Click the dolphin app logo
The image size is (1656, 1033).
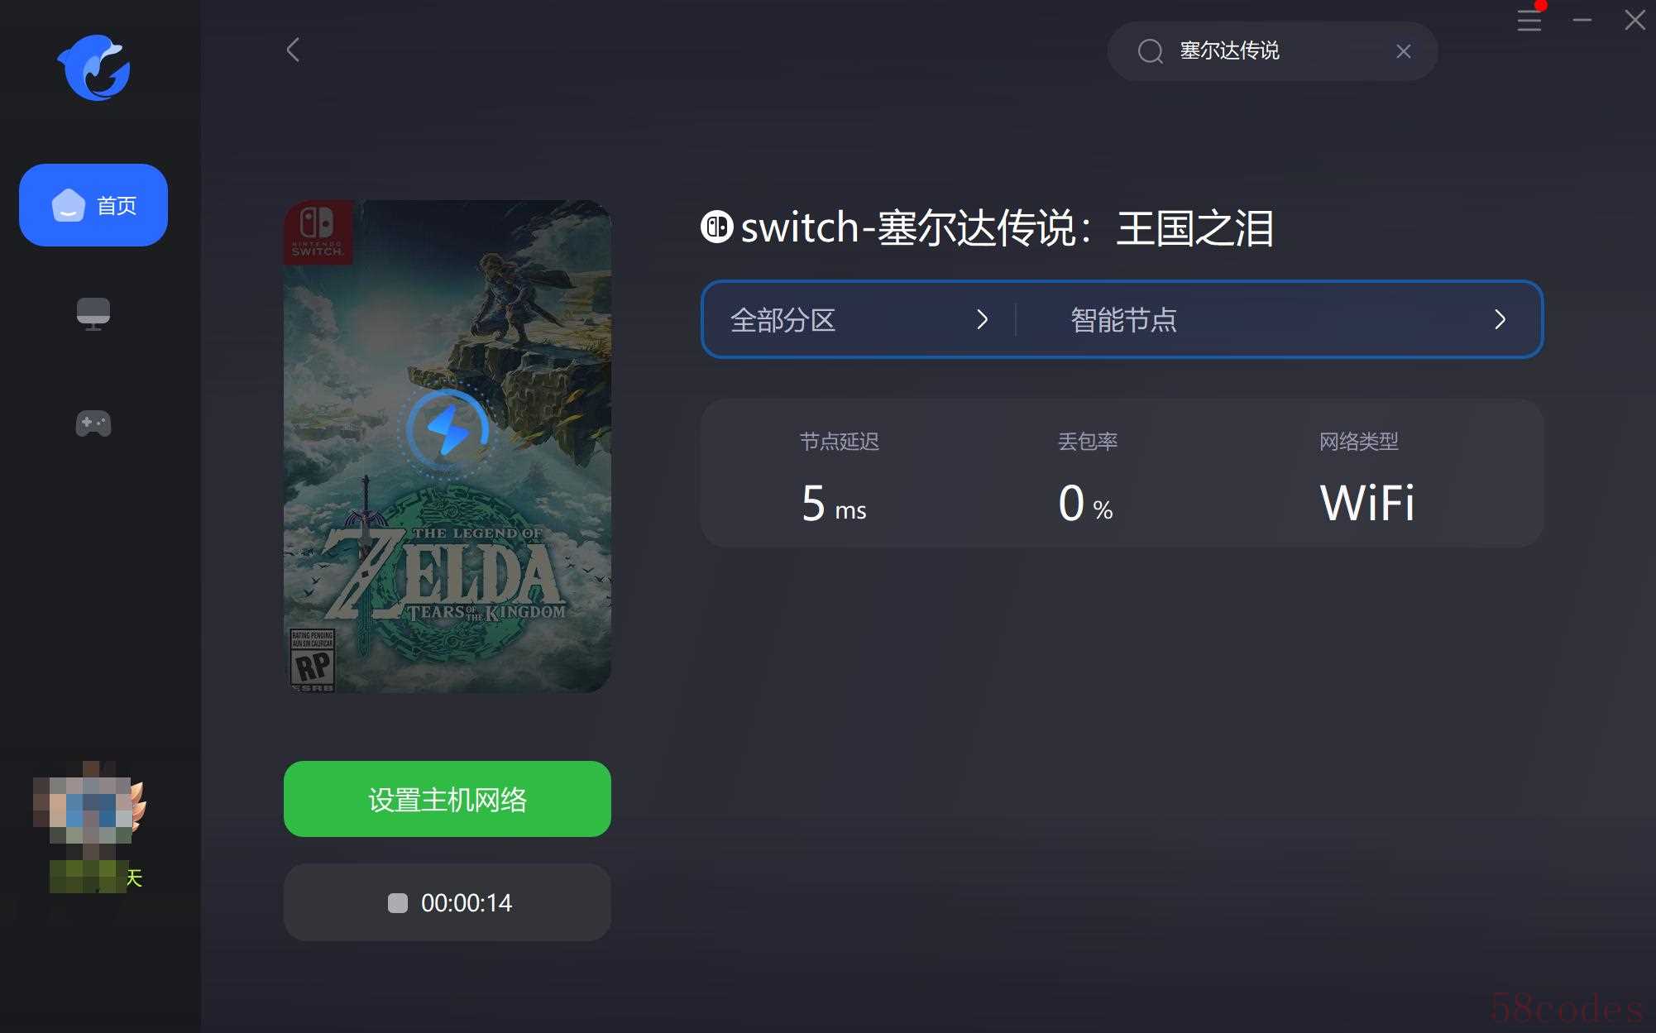pyautogui.click(x=93, y=67)
